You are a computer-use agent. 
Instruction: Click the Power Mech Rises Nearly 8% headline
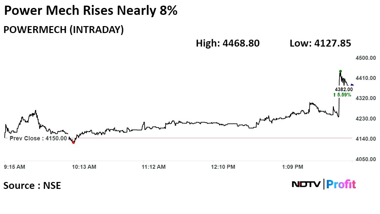91,11
